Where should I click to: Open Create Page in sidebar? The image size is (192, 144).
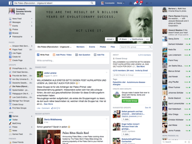point(17,60)
